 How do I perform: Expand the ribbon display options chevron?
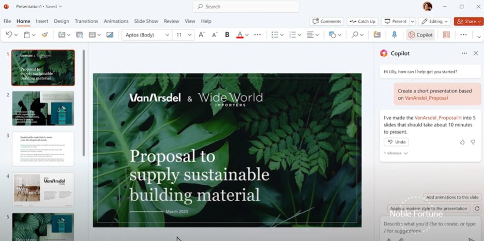(479, 37)
